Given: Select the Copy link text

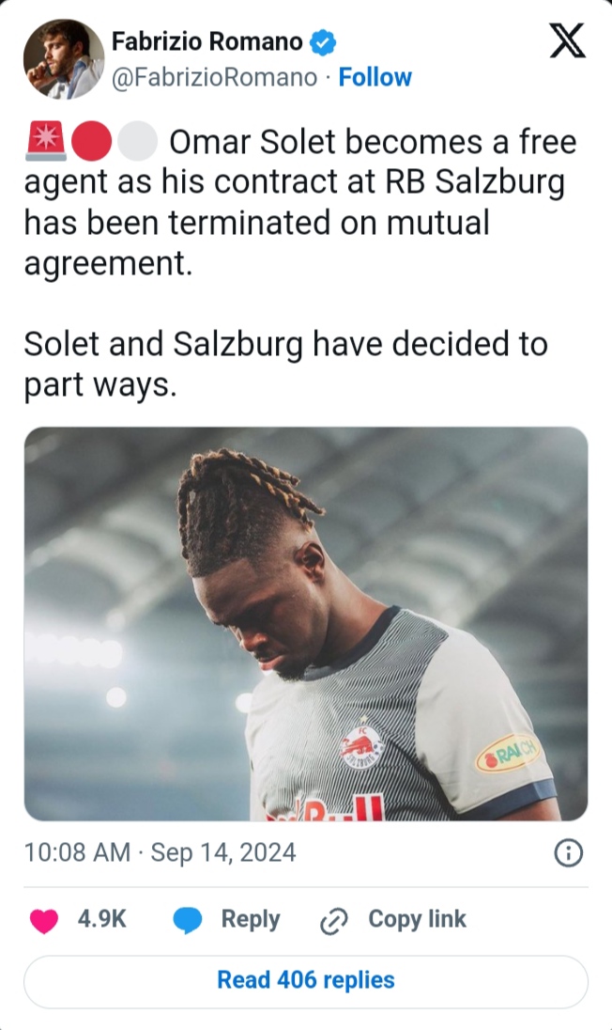Looking at the screenshot, I should [x=417, y=919].
